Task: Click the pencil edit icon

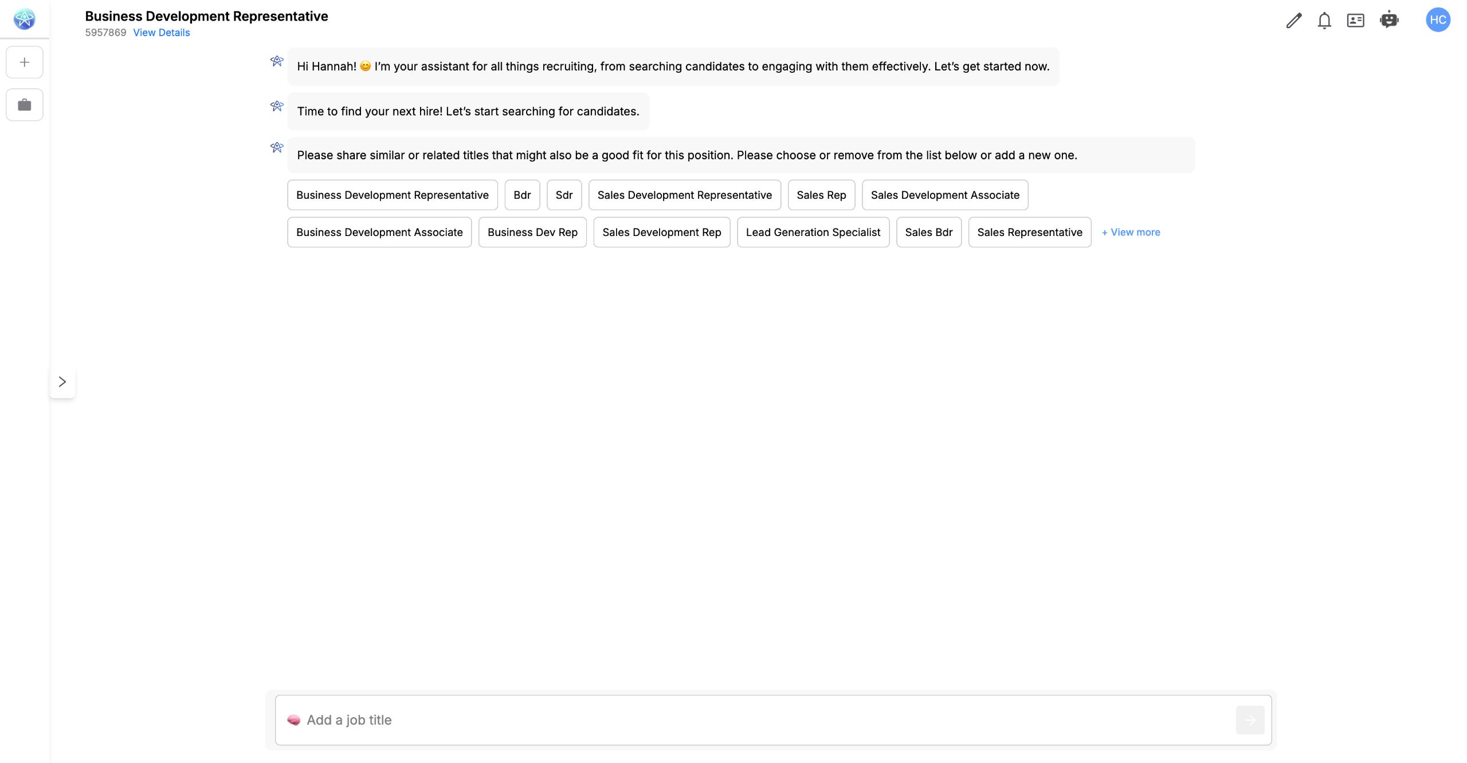Action: pos(1293,21)
